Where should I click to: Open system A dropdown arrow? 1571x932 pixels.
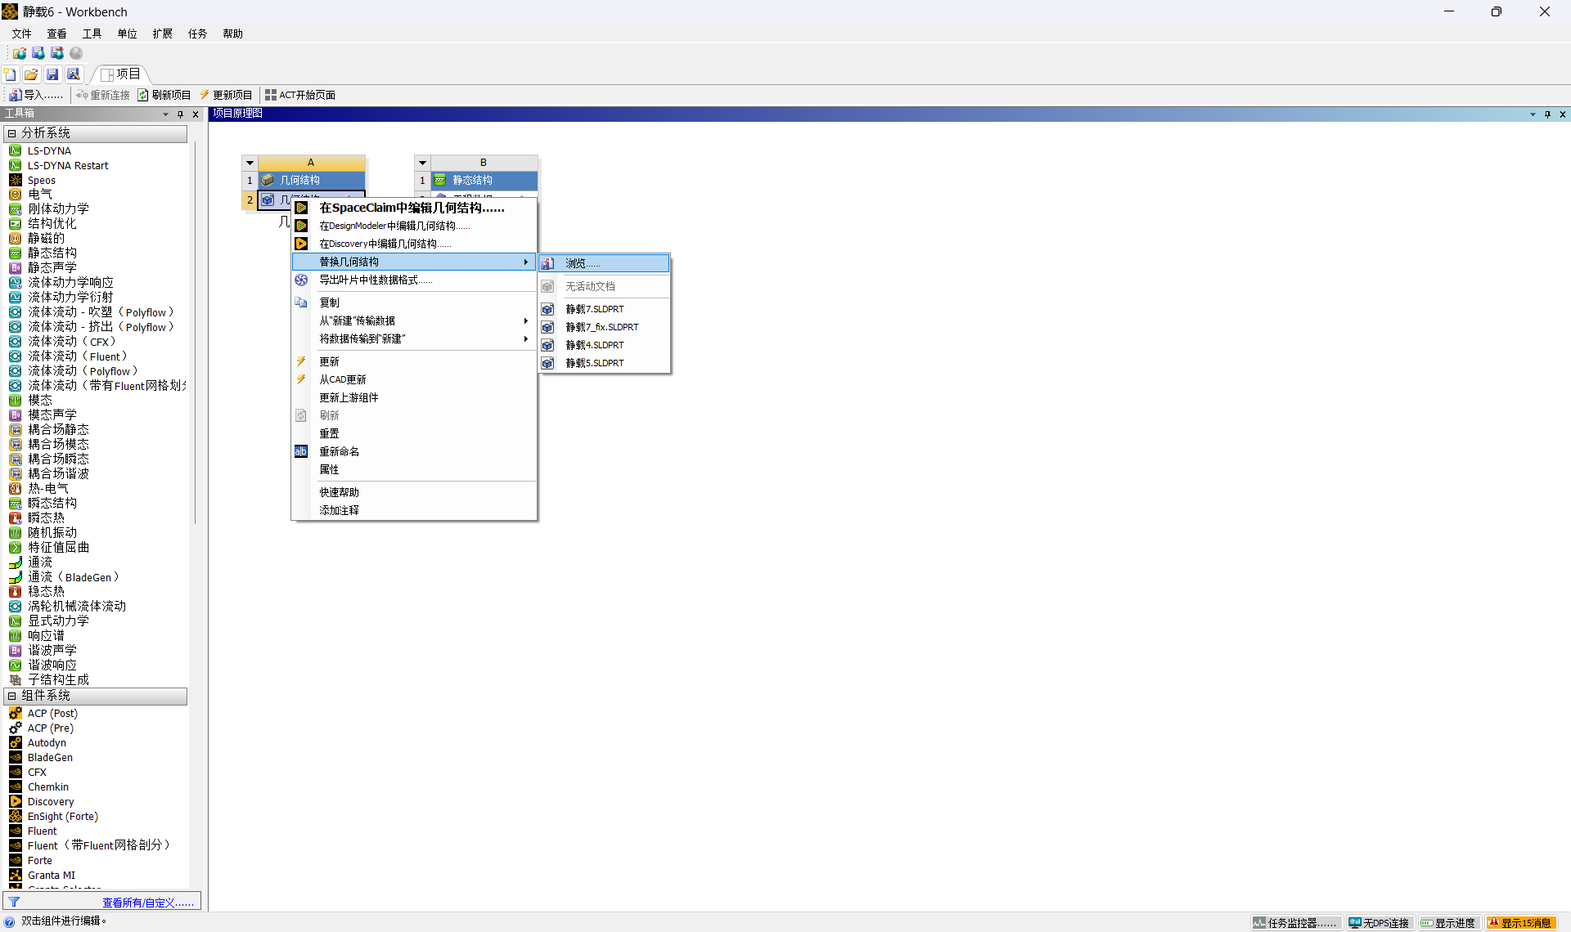click(x=250, y=163)
